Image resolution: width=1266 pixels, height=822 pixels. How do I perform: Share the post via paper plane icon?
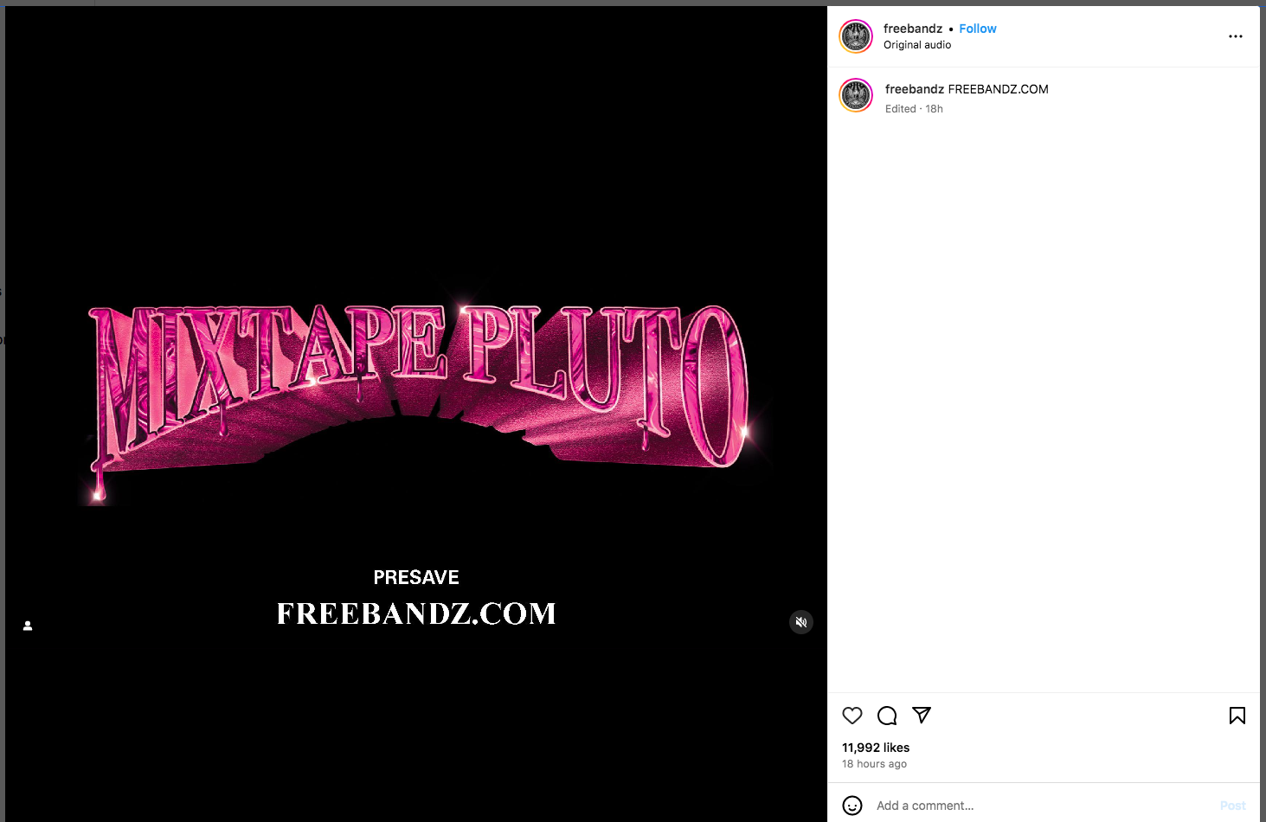click(922, 715)
